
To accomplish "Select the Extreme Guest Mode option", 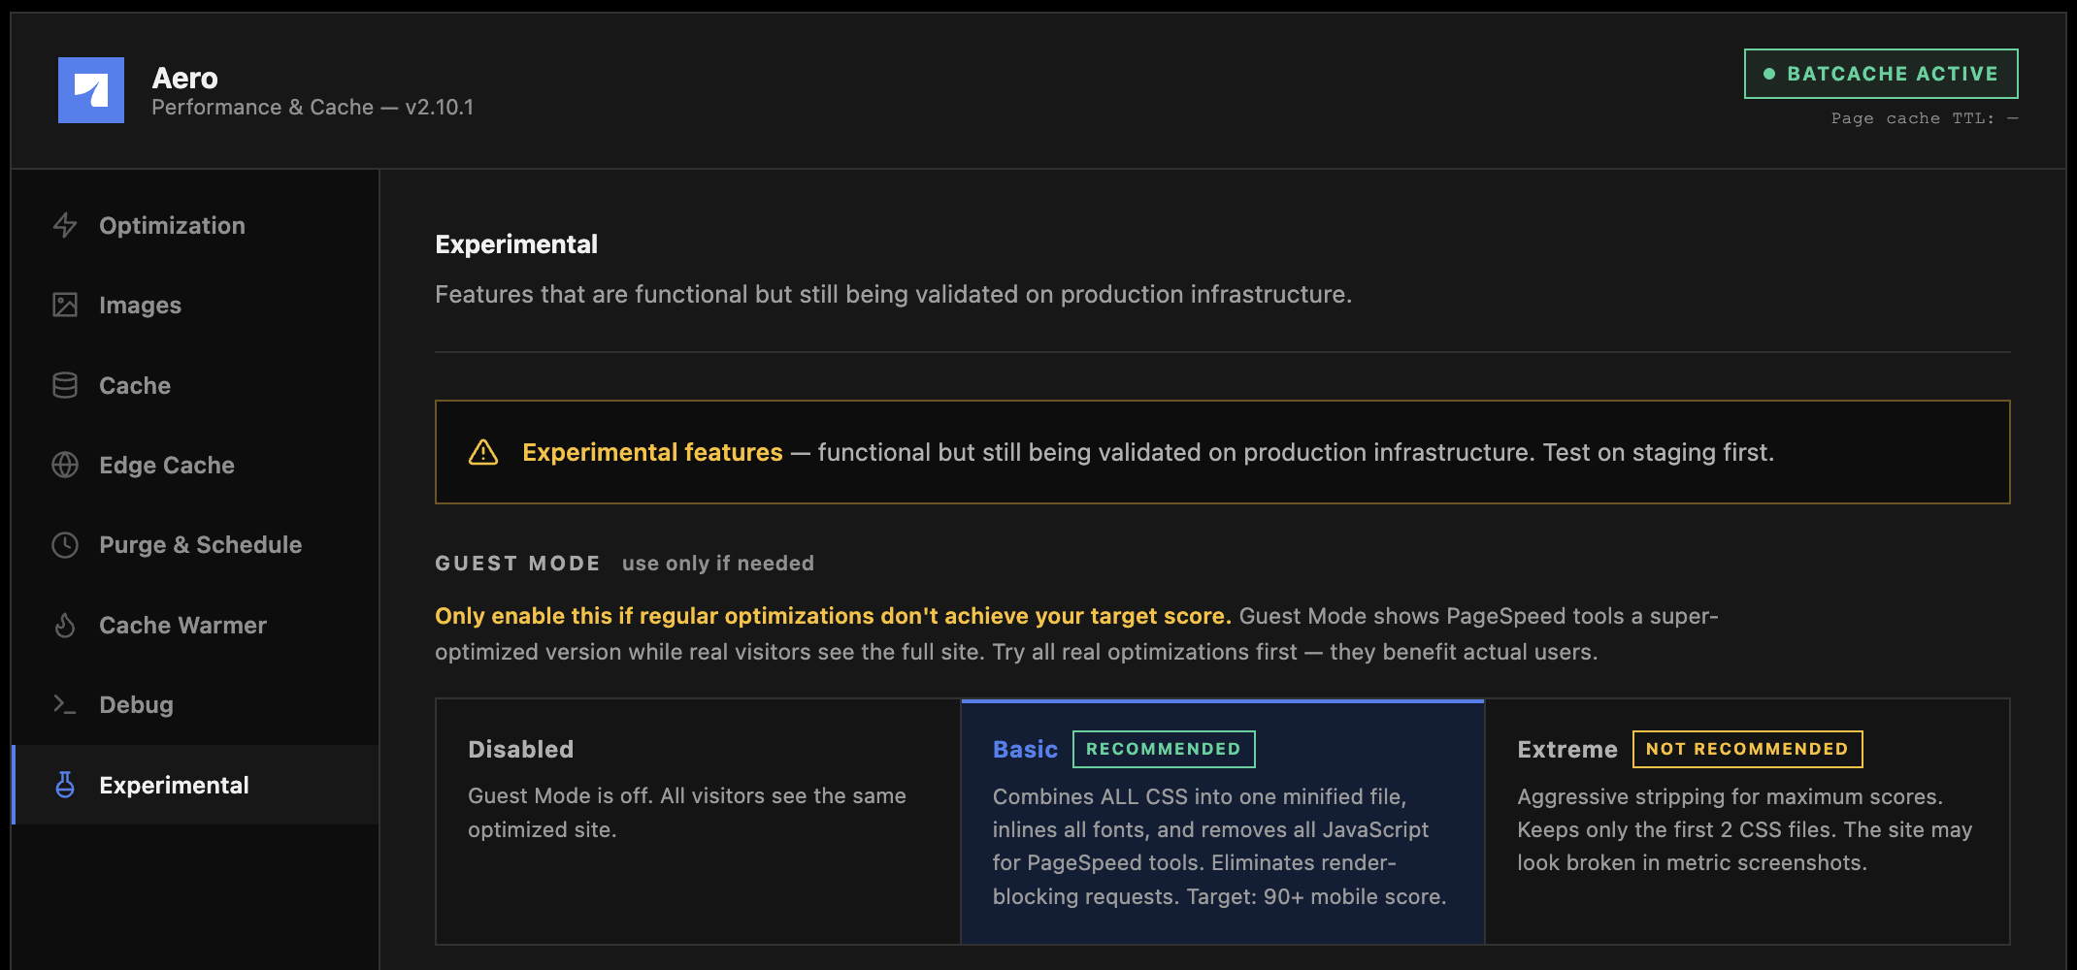I will pos(1747,822).
